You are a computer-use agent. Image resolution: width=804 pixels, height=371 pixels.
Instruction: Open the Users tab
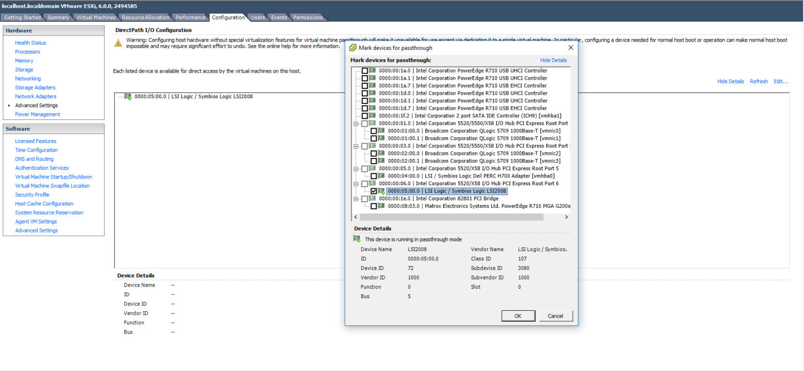coord(258,17)
